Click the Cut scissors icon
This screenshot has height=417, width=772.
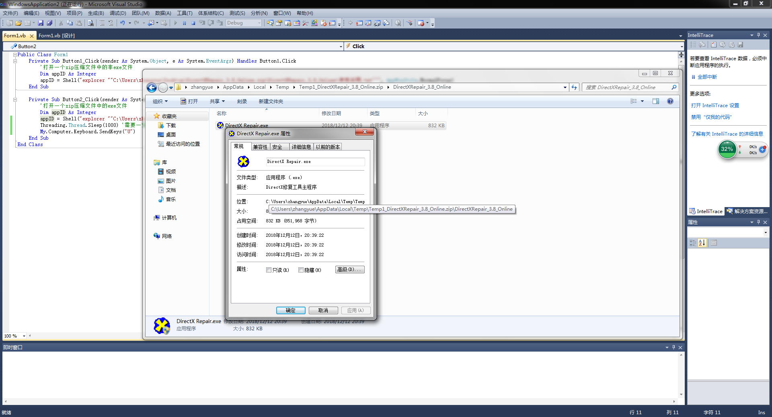tap(61, 23)
